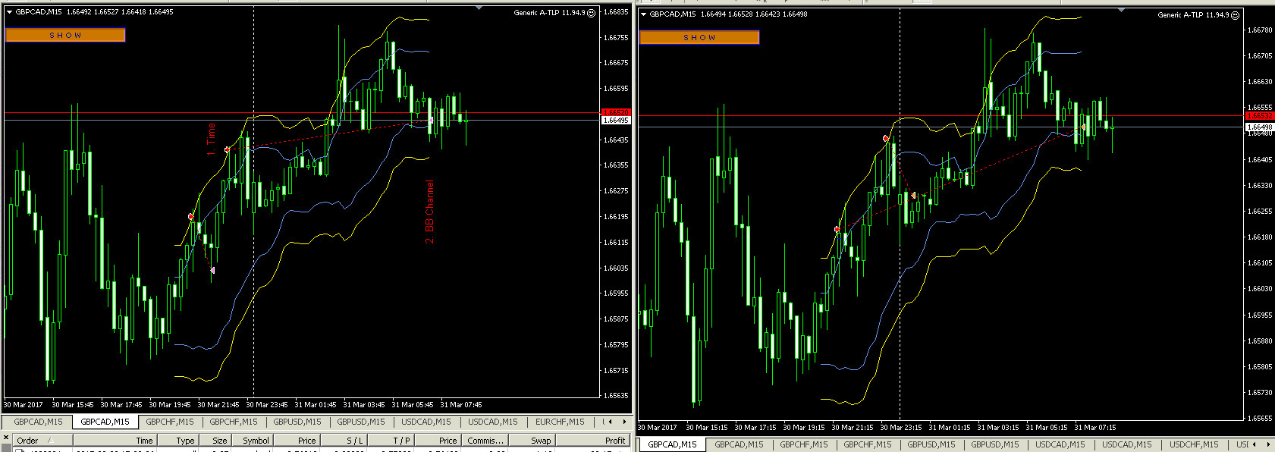Open the chart menu arrow beside GBPCAD,M15 in right chart

(x=644, y=14)
